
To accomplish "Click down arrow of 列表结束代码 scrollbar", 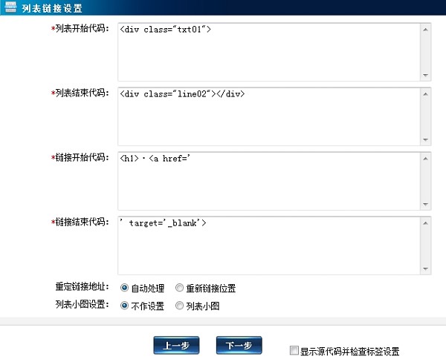I will tap(425, 139).
